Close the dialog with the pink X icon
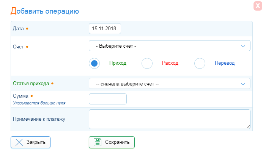Viewport: 263px width, 154px height. pyautogui.click(x=258, y=6)
